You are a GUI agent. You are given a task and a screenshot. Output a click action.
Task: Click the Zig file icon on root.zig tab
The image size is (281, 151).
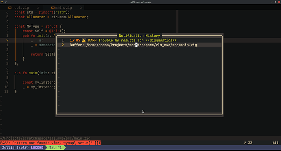(x=10, y=8)
